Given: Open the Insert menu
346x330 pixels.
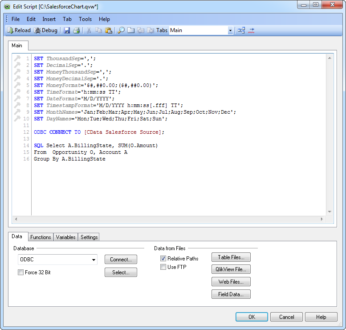Looking at the screenshot, I should (49, 19).
